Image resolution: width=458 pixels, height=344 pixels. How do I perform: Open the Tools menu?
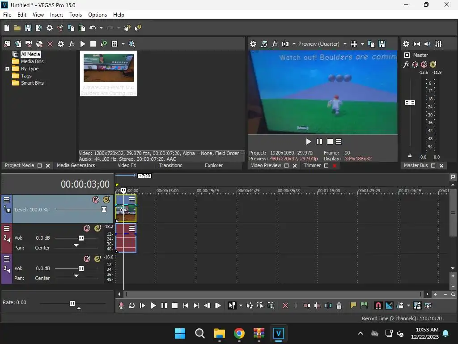coord(75,15)
